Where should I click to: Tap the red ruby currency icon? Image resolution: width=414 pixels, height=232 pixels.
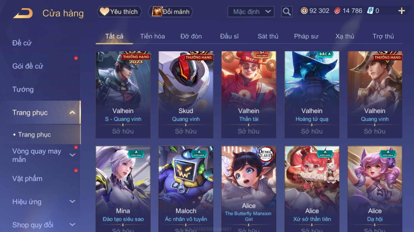pyautogui.click(x=337, y=11)
